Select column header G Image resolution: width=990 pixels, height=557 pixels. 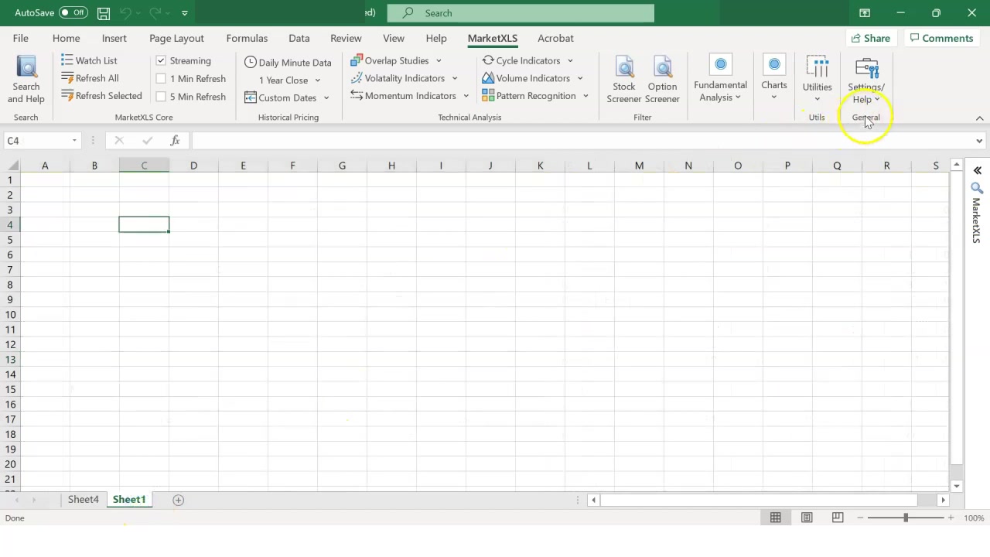click(x=342, y=166)
